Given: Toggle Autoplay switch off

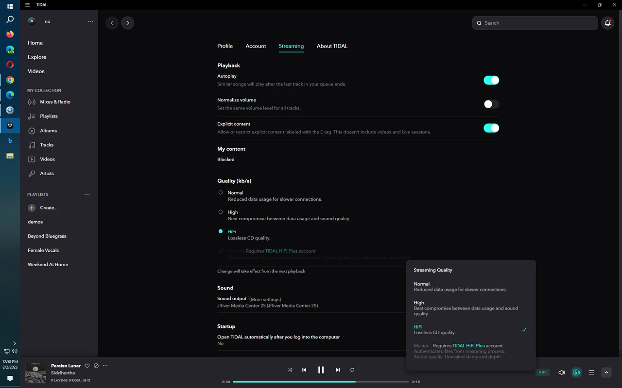Looking at the screenshot, I should point(491,80).
